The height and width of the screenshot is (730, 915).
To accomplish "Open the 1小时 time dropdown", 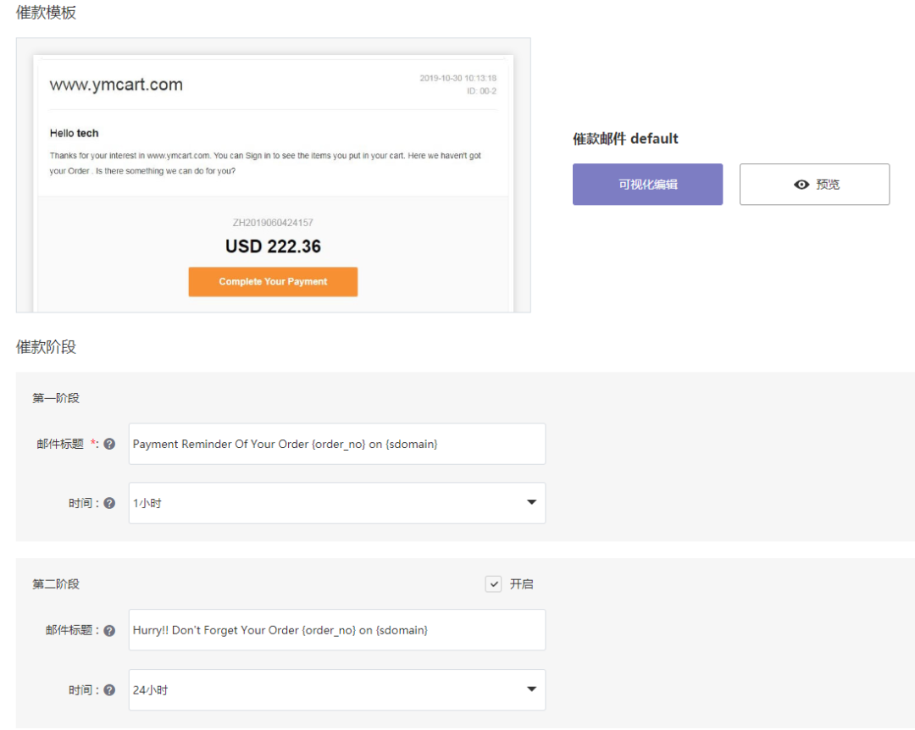I will point(337,503).
